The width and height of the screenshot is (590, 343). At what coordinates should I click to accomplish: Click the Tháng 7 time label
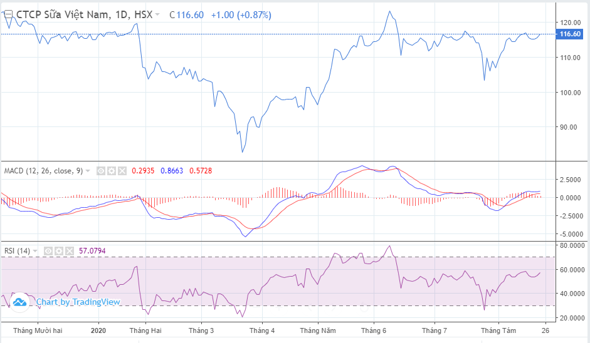coord(435,330)
